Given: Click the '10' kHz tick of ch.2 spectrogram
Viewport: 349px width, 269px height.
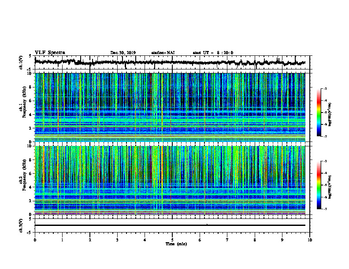Looking at the screenshot, I should click(x=30, y=146).
